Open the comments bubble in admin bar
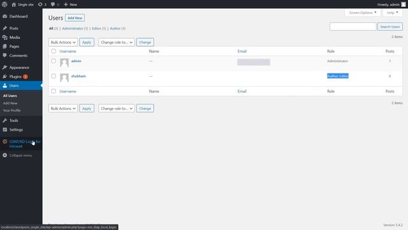This screenshot has height=230, width=408. [55, 4]
